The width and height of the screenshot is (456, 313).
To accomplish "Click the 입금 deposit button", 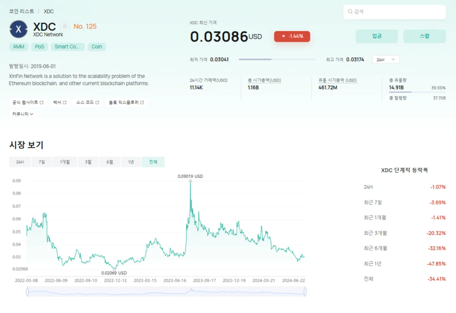I will click(377, 36).
